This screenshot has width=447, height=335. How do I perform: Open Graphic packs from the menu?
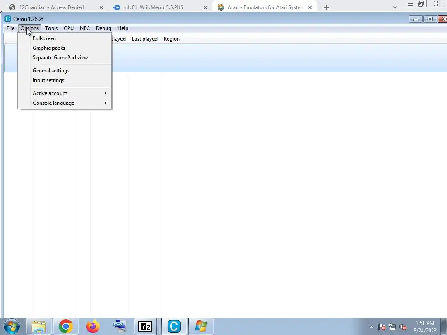(x=65, y=48)
